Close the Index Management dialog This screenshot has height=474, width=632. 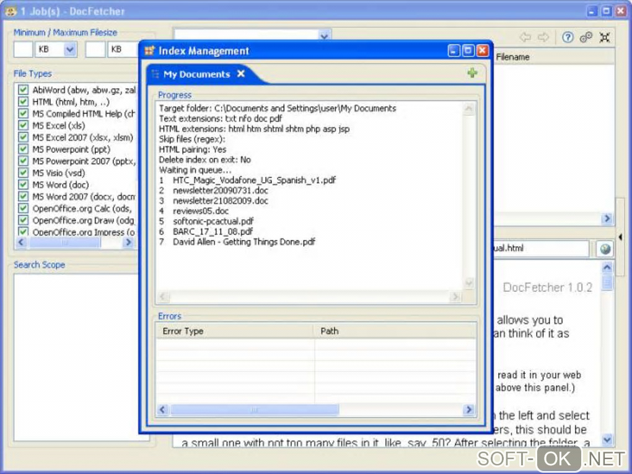[482, 51]
